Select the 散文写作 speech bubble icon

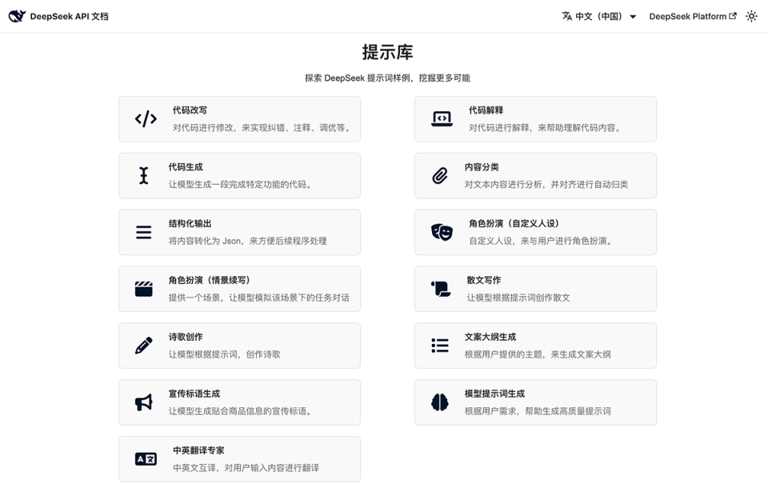[439, 289]
